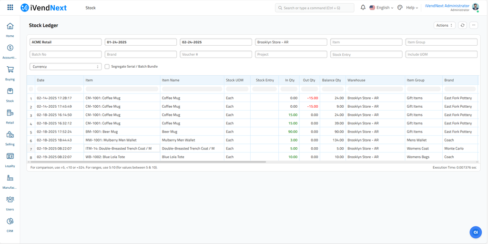Open the Help menu
This screenshot has height=244, width=488.
tap(410, 8)
